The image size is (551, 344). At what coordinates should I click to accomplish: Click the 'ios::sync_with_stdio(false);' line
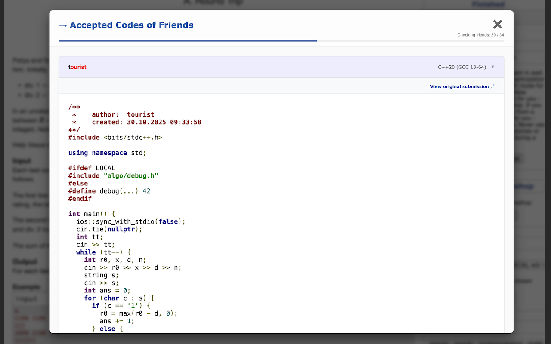[131, 221]
